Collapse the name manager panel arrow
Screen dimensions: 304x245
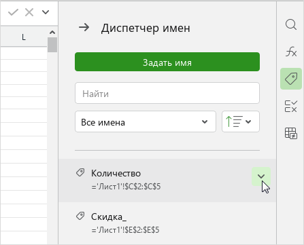tap(84, 28)
